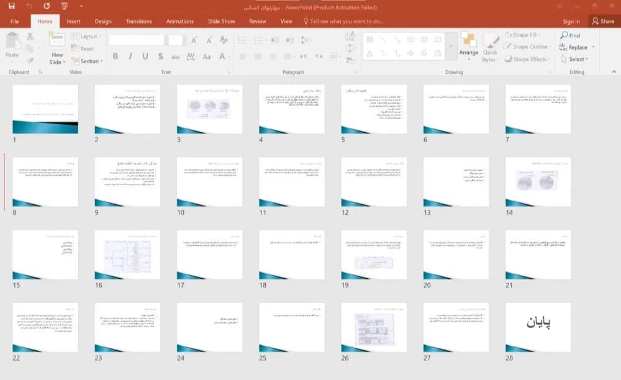Click the Share button
This screenshot has height=380, width=621.
(x=603, y=21)
